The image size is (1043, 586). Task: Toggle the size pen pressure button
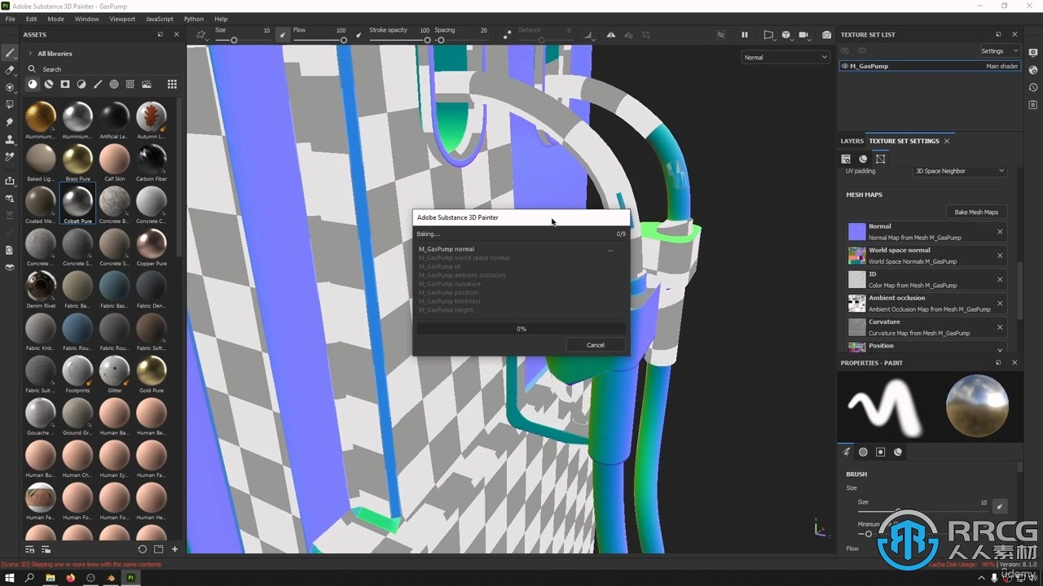[283, 35]
